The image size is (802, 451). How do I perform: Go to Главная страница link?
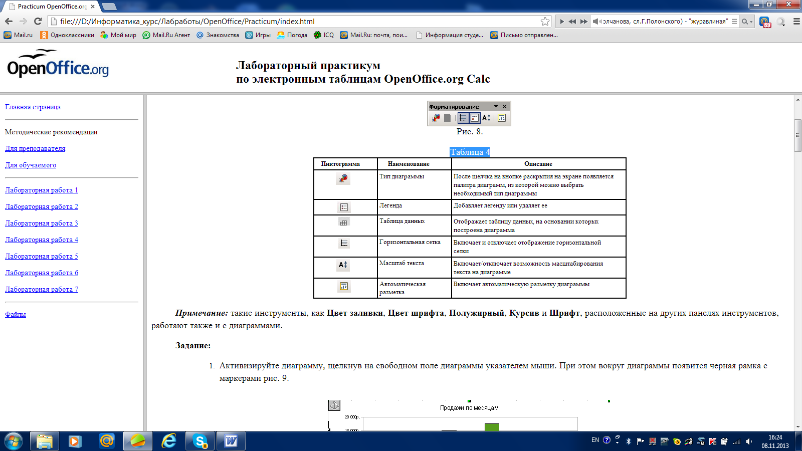click(x=33, y=107)
